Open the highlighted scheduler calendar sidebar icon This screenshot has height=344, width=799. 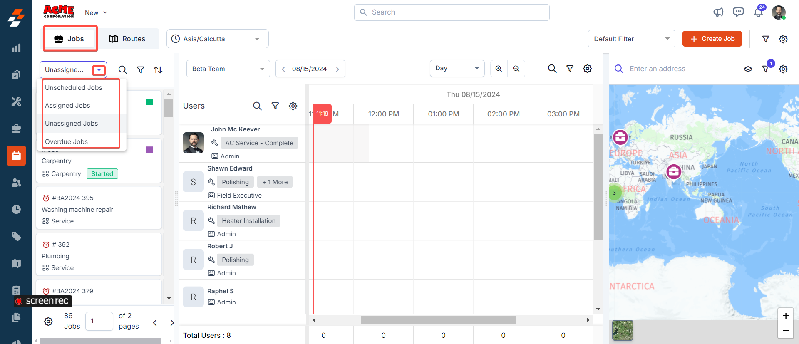(16, 156)
